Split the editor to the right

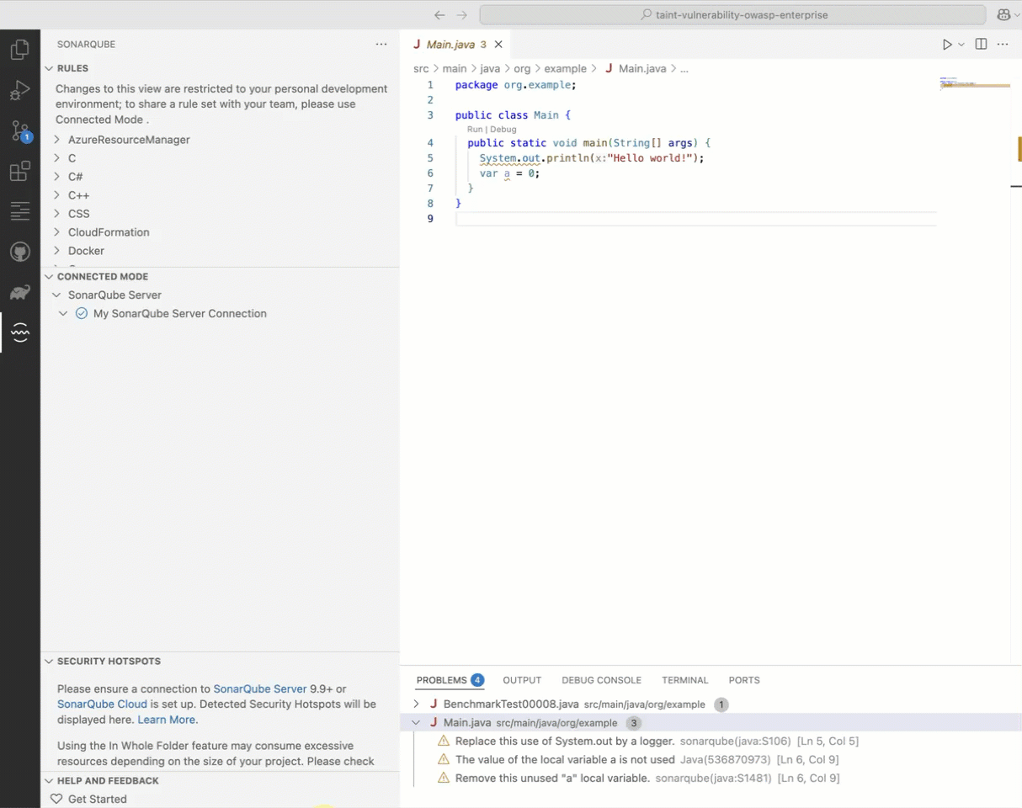coord(981,45)
